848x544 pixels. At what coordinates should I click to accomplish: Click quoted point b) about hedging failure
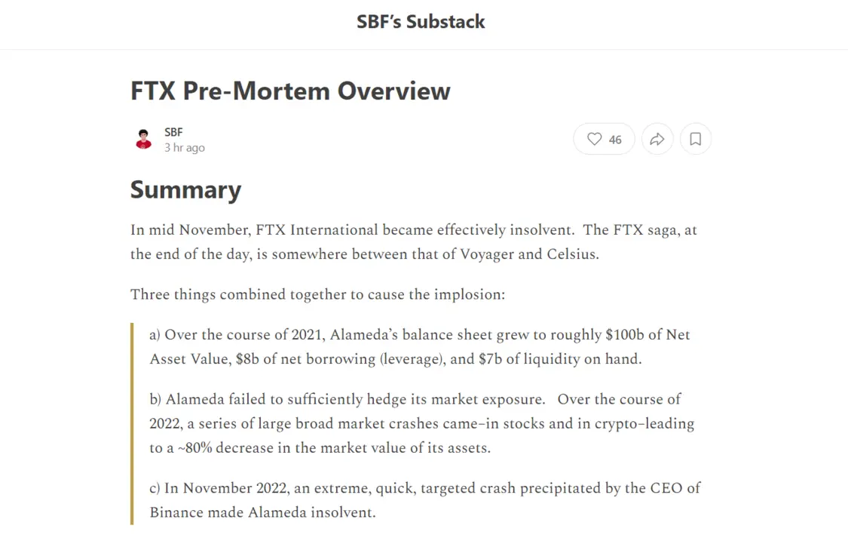[x=422, y=423]
